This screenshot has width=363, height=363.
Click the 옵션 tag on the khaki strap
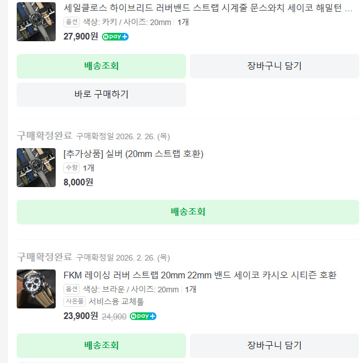[x=72, y=22]
